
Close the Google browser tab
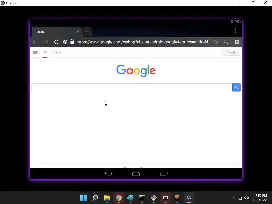(x=77, y=32)
